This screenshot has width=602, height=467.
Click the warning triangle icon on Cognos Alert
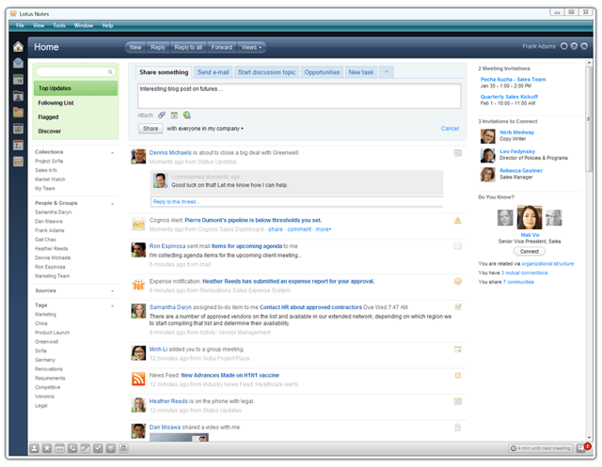[x=457, y=221]
